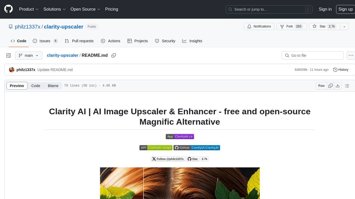Screen dimensions: 355x199
Task: Copy raw file contents
Action: [330, 86]
